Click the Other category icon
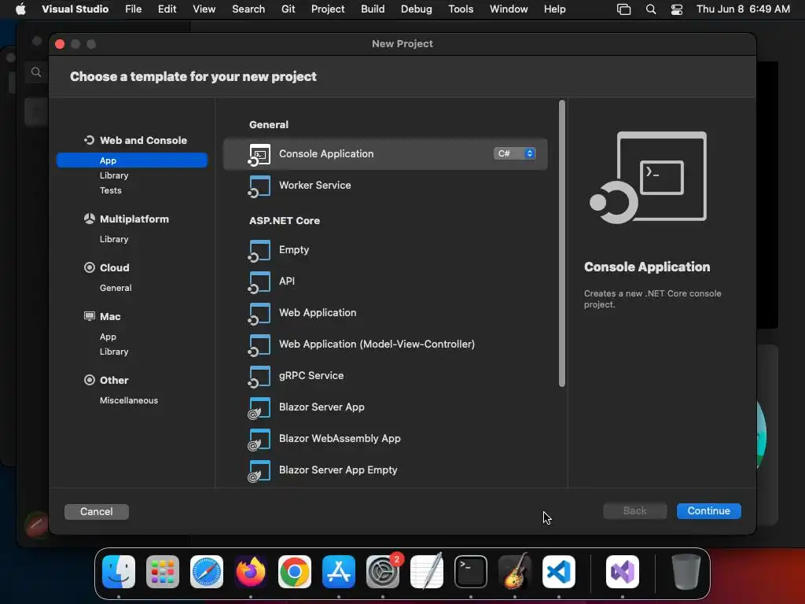 point(90,380)
